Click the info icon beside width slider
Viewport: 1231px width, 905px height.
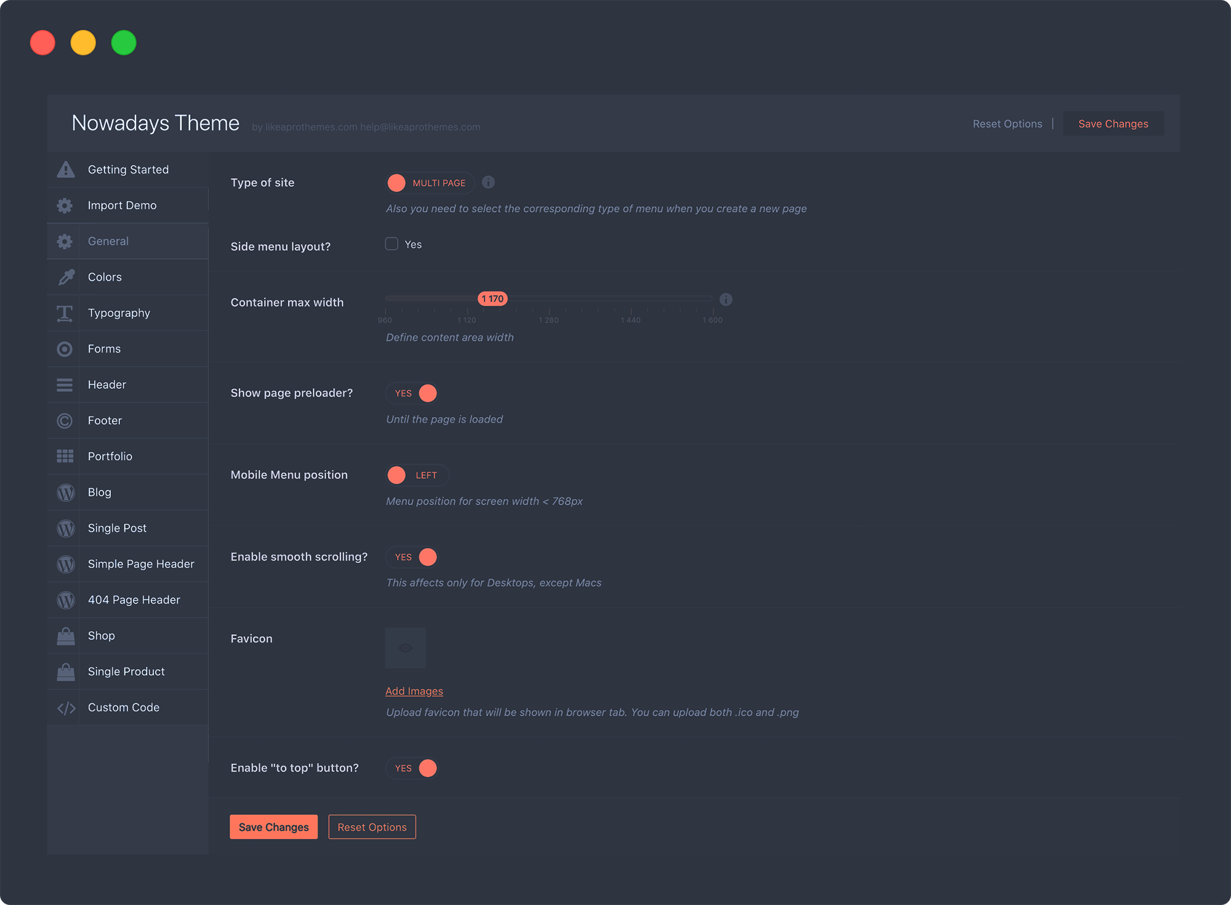coord(726,300)
